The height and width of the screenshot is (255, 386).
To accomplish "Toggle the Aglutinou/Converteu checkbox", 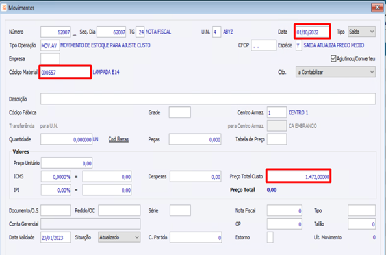I will tap(333, 58).
